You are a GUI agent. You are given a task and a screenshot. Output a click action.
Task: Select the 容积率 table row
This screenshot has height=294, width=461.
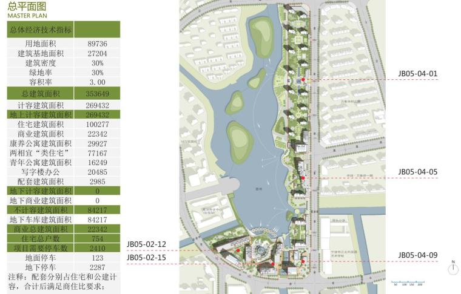click(x=64, y=82)
